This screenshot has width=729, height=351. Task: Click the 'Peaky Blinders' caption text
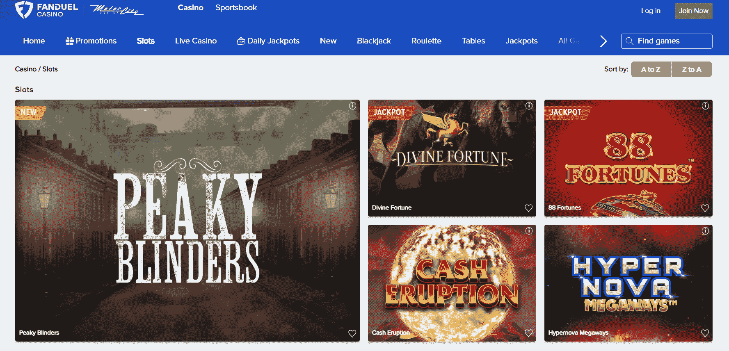[x=39, y=333]
